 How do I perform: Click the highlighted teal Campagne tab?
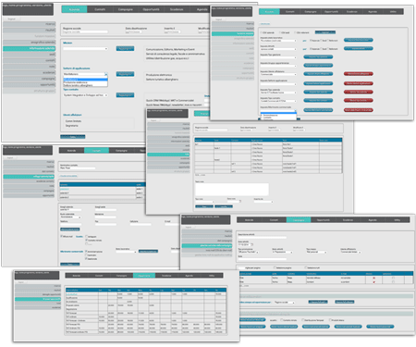(299, 220)
